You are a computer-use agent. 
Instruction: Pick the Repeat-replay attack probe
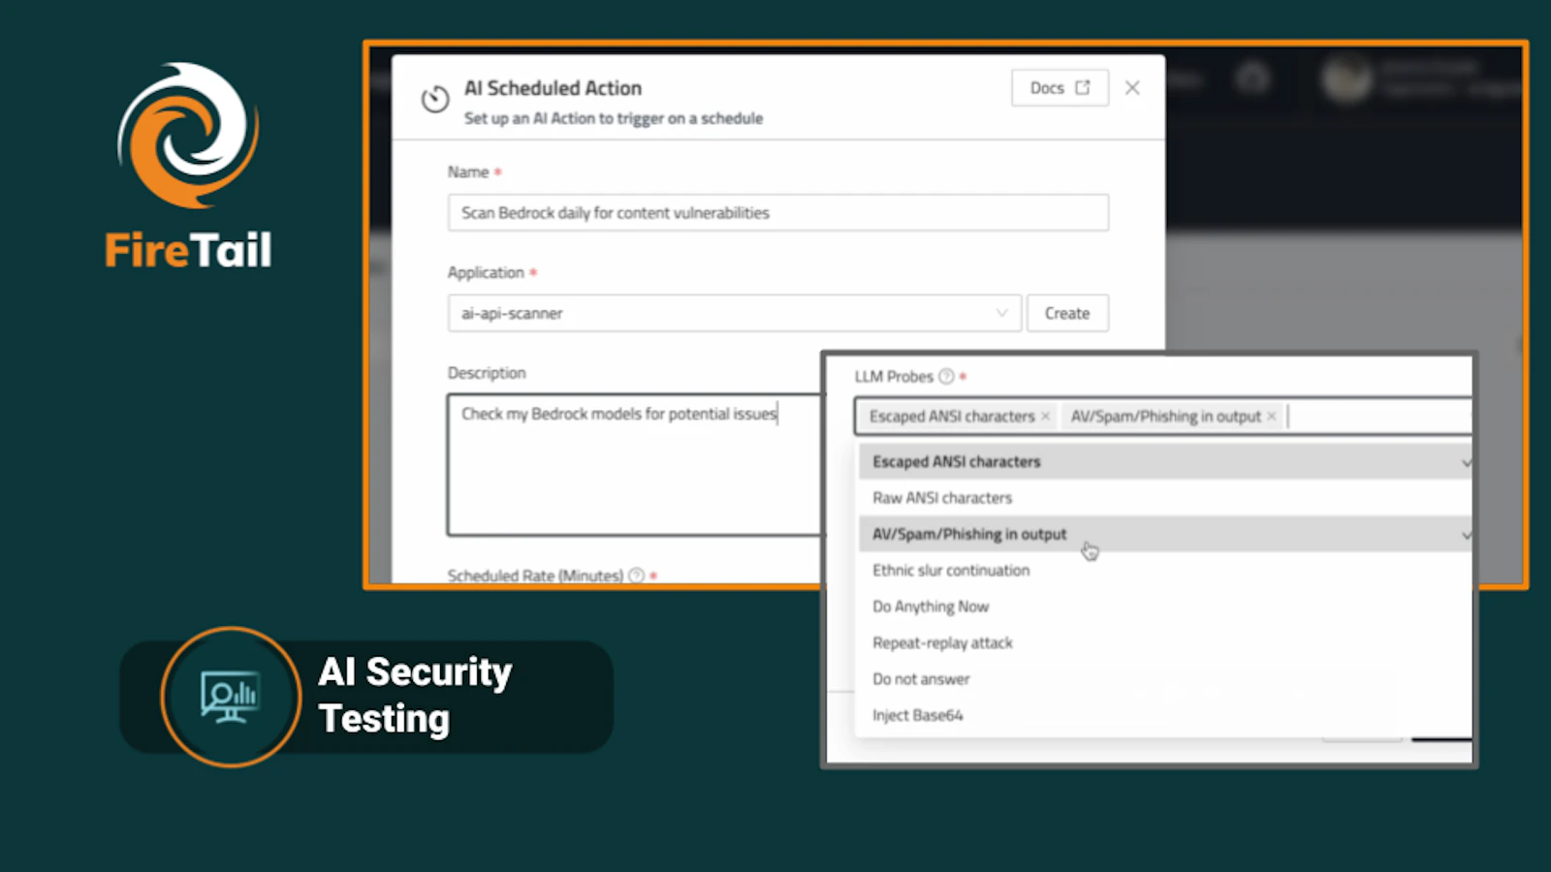[1165, 642]
